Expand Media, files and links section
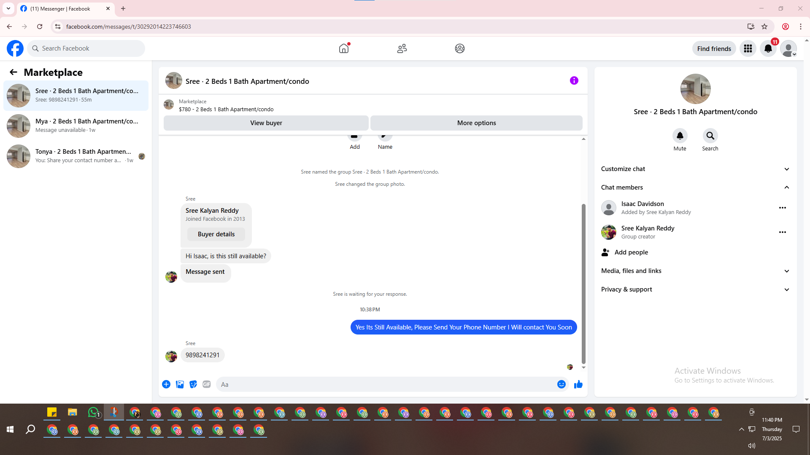The height and width of the screenshot is (455, 810). tap(786, 271)
